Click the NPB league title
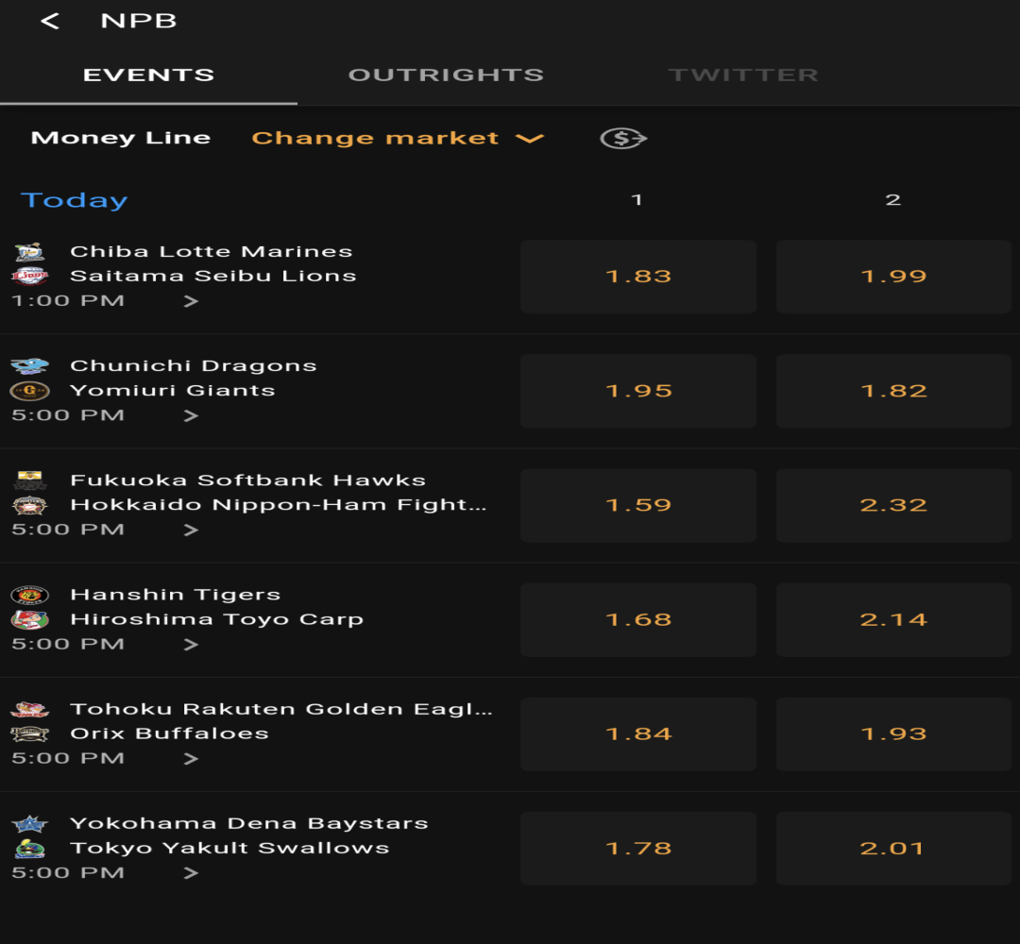1020x944 pixels. click(x=139, y=21)
